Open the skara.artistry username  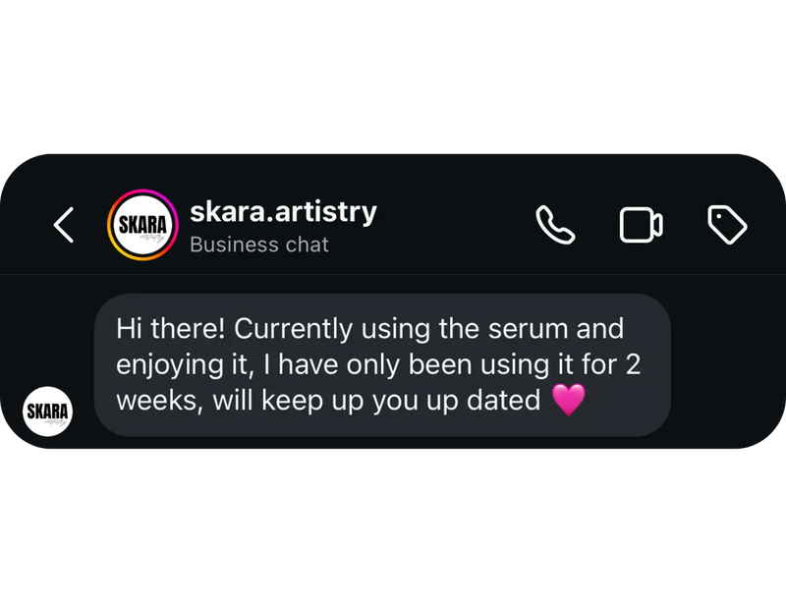coord(283,211)
